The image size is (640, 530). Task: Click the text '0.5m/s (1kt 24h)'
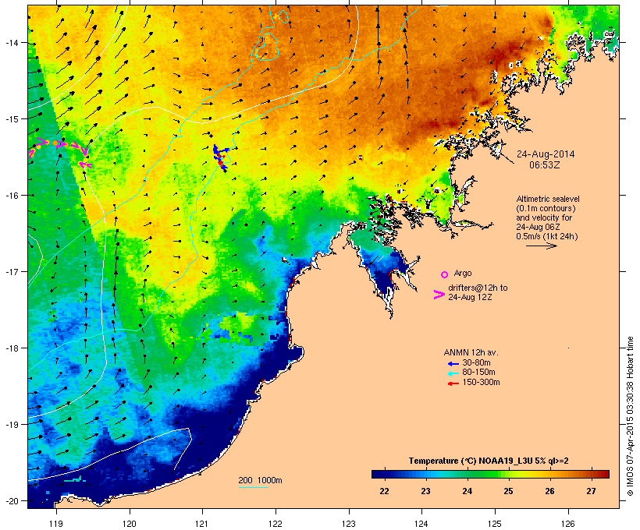[x=547, y=236]
